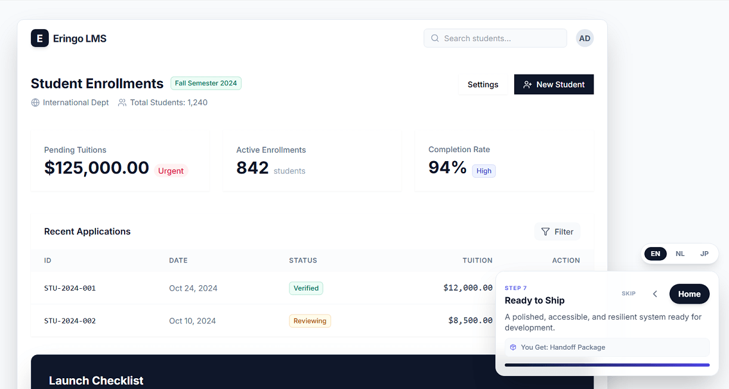
Task: Click the $125,000.00 pending tuitions amount
Action: [97, 168]
